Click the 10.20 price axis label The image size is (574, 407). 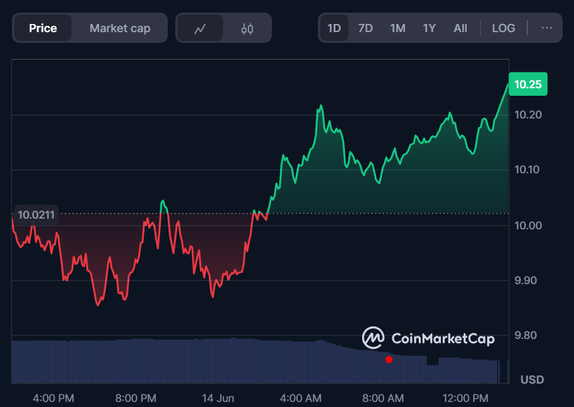tap(527, 115)
